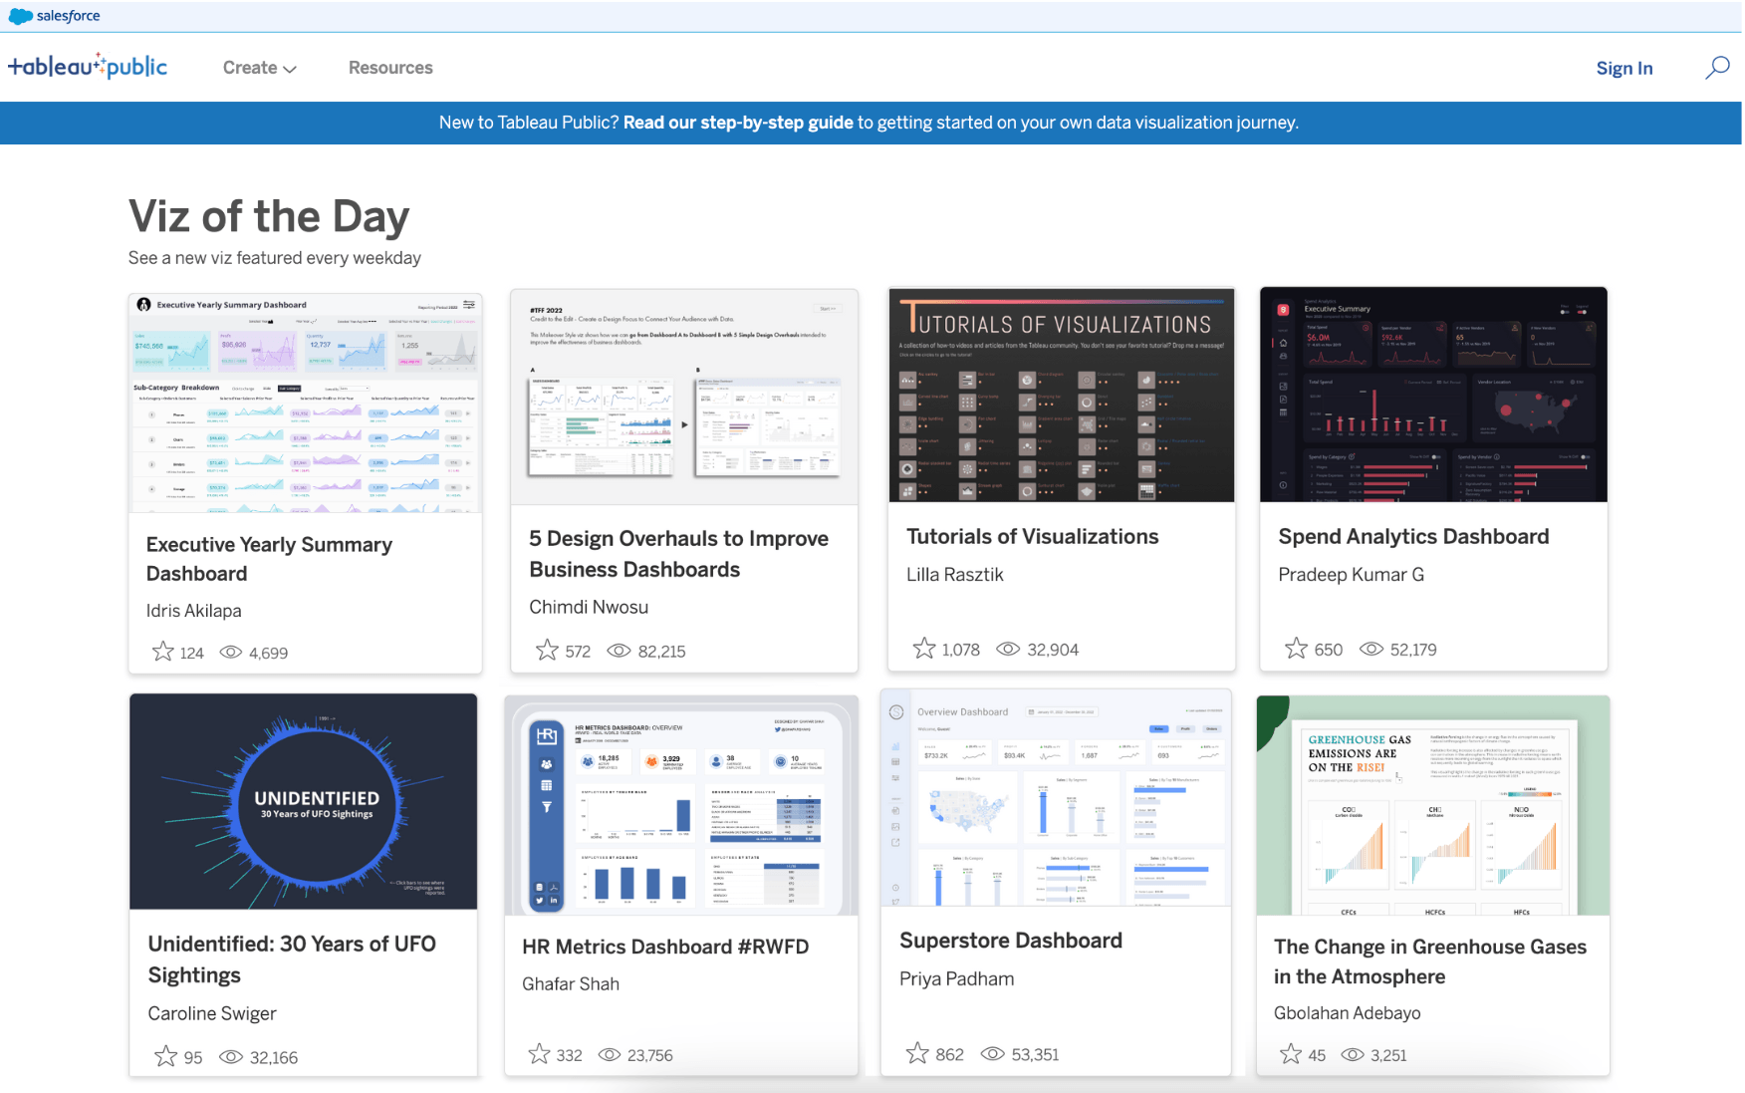Viewport: 1745px width, 1093px height.
Task: Click the star icon on Spend Analytics Dashboard
Action: coord(1296,649)
